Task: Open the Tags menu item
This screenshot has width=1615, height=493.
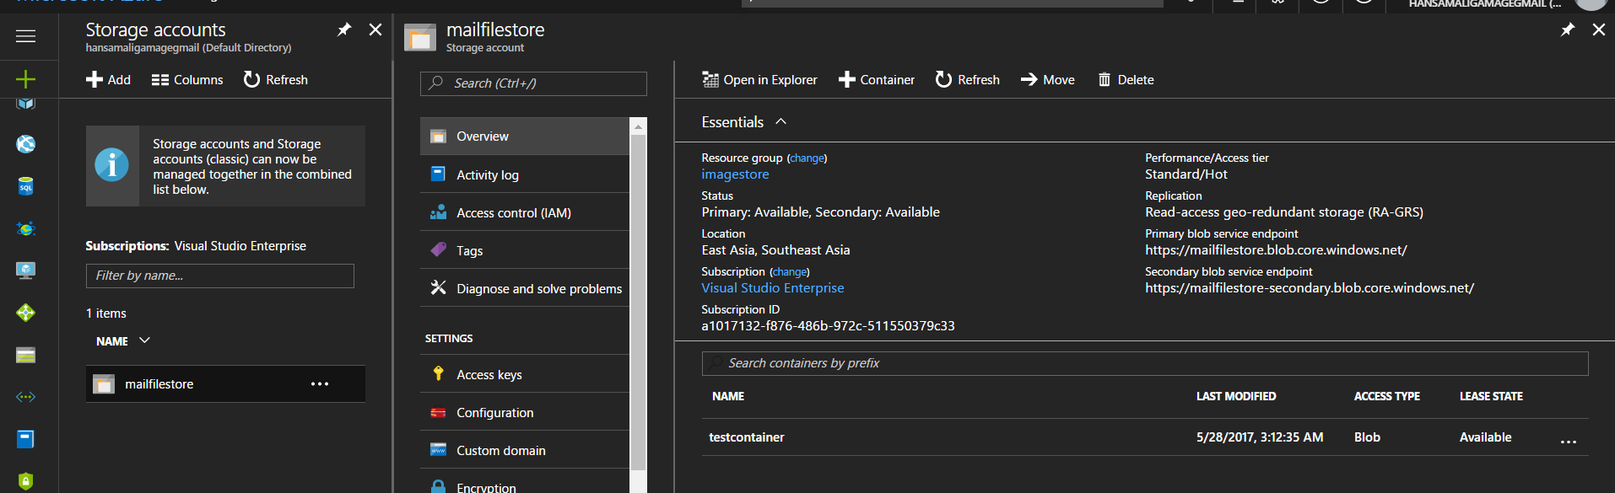Action: [x=525, y=250]
